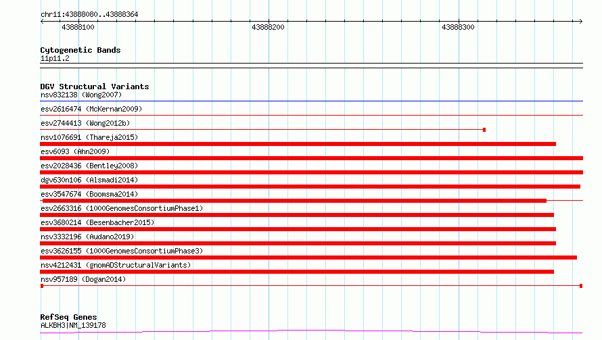Viewport: 602px width, 340px height.
Task: Click the right arrow of the ruler
Action: coord(580,22)
